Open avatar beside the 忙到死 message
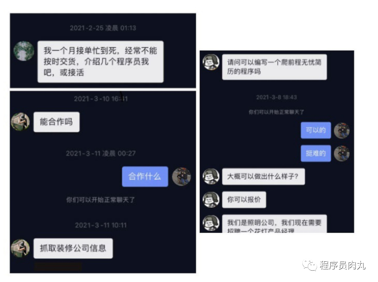Viewport: 378px width, 282px height. [x=24, y=51]
